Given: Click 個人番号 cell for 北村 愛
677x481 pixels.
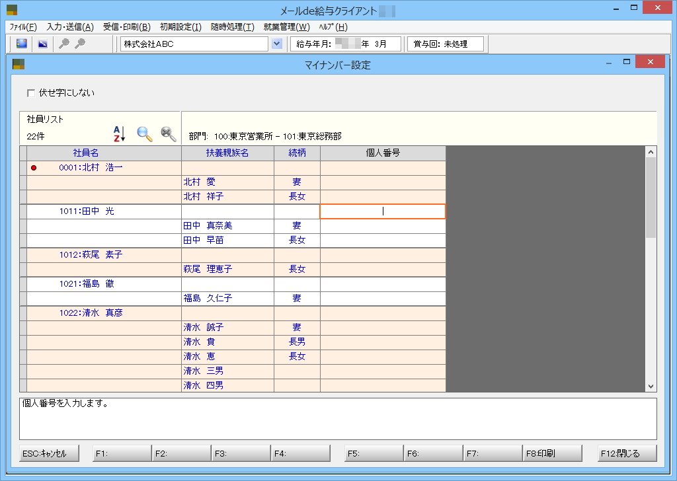Looking at the screenshot, I should pyautogui.click(x=383, y=182).
